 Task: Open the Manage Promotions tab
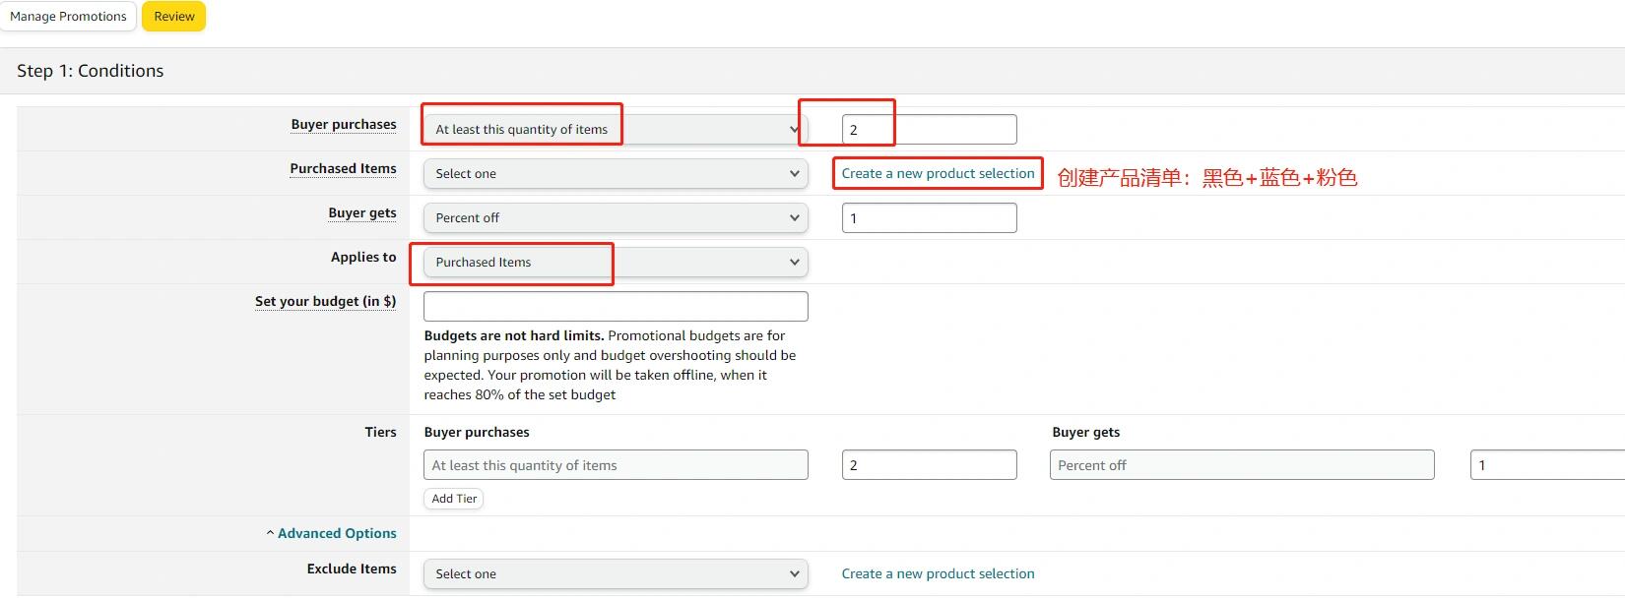(68, 17)
